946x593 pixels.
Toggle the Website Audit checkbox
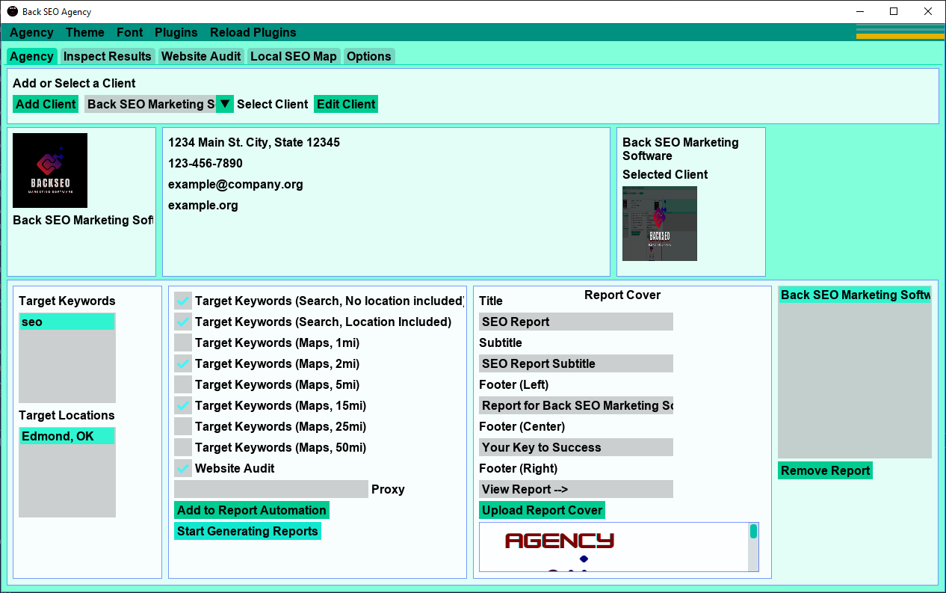coord(183,468)
